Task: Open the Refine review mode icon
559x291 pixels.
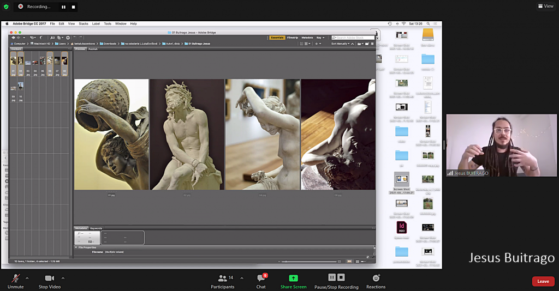Action: pos(59,38)
